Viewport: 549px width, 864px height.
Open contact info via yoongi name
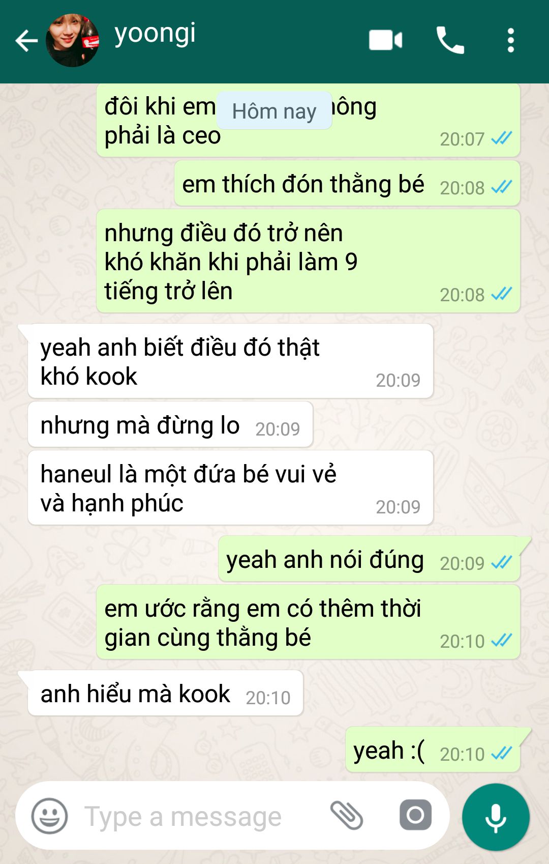click(155, 34)
